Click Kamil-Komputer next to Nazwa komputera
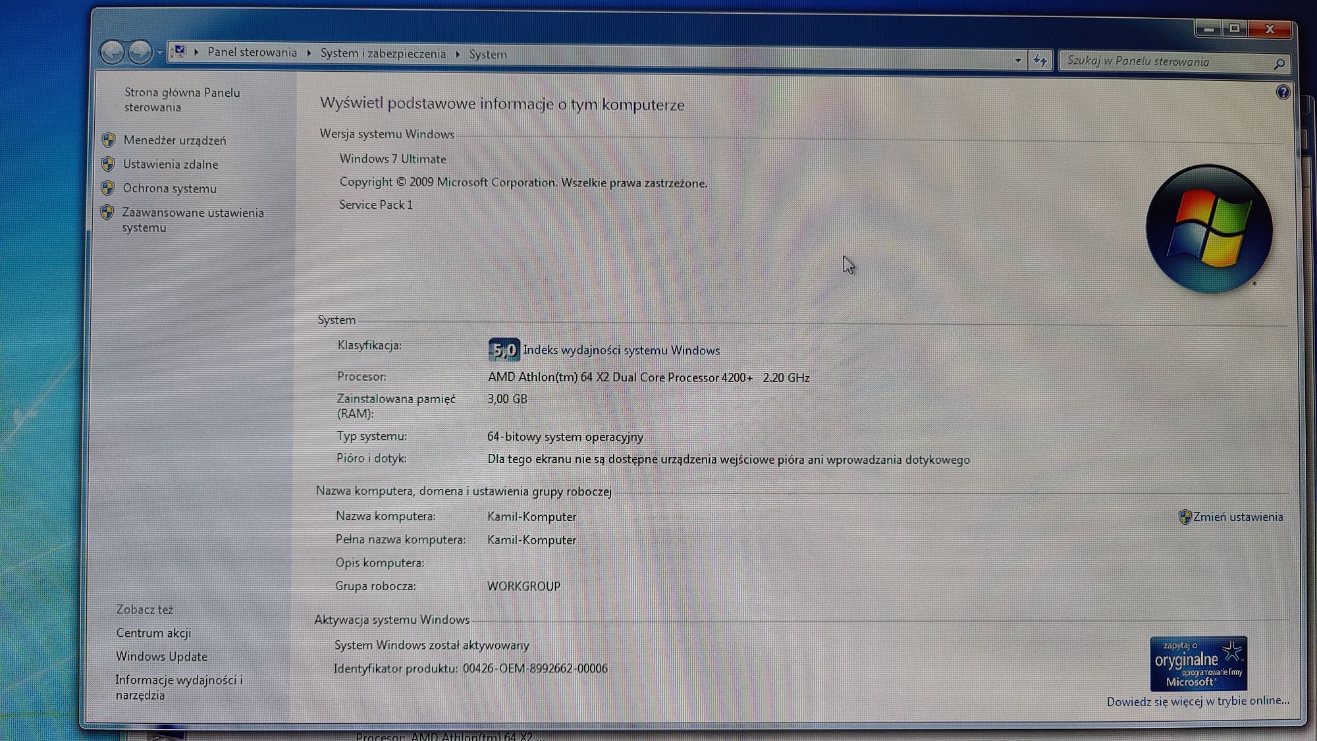 [x=531, y=517]
